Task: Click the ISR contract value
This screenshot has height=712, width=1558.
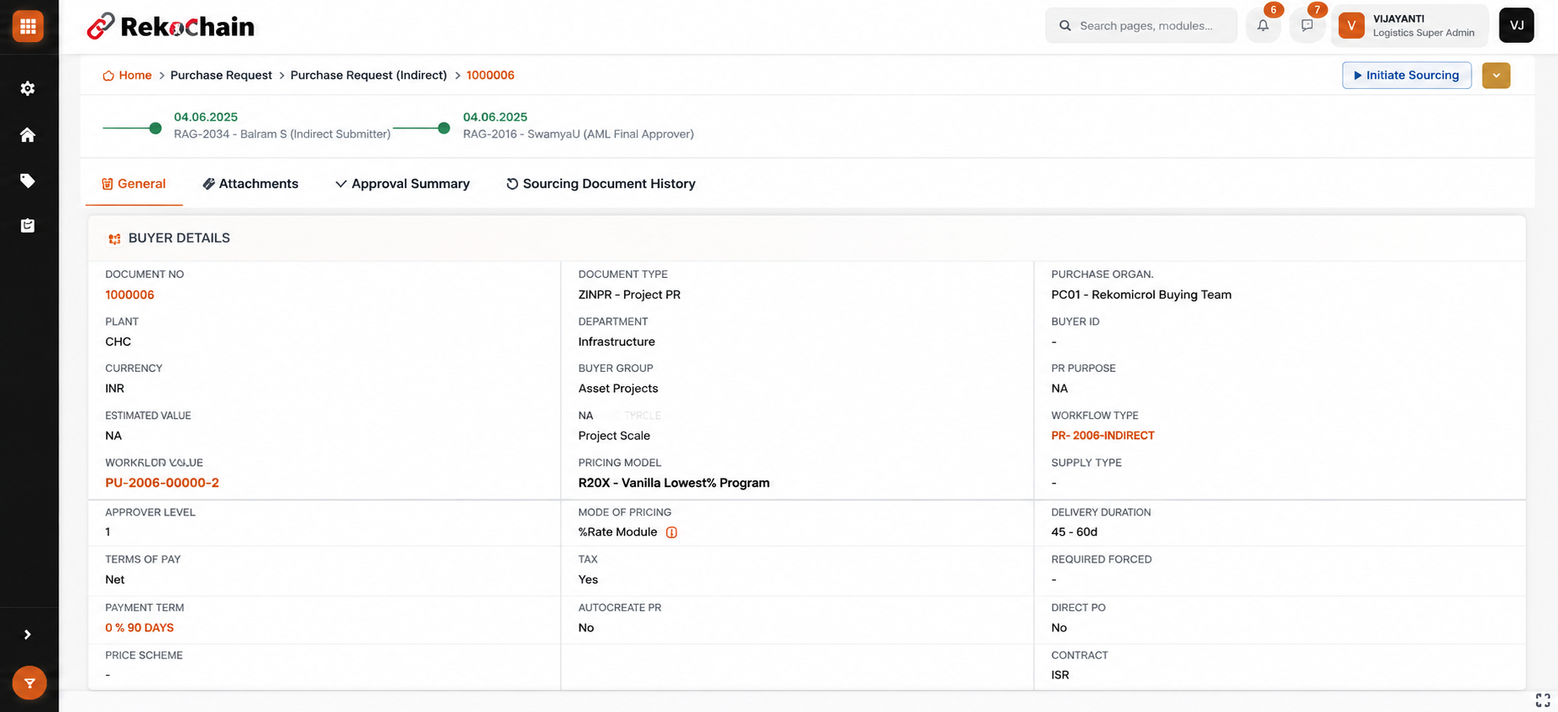Action: coord(1060,674)
